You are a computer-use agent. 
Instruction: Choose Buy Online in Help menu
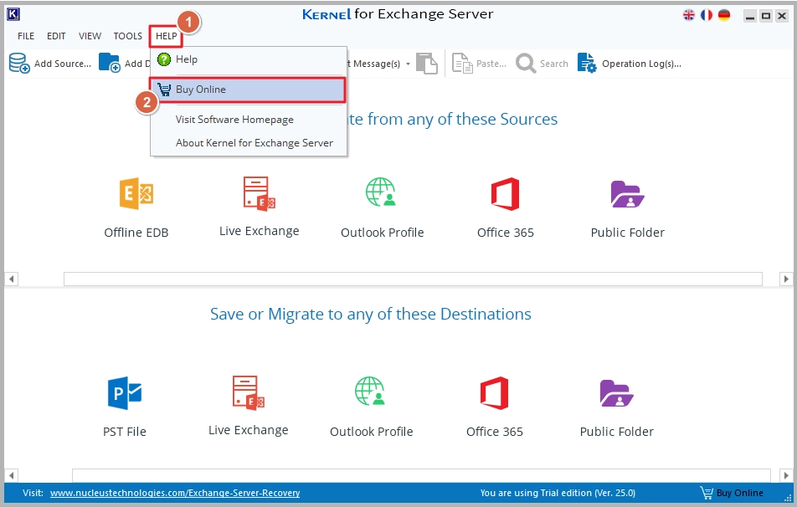(248, 90)
